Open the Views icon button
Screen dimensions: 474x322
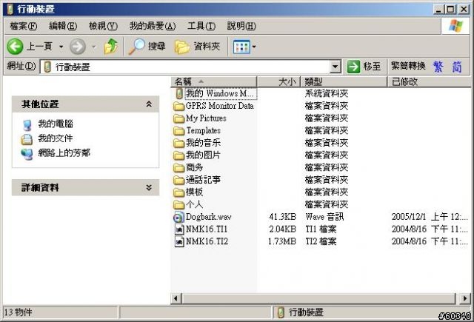[x=241, y=47]
